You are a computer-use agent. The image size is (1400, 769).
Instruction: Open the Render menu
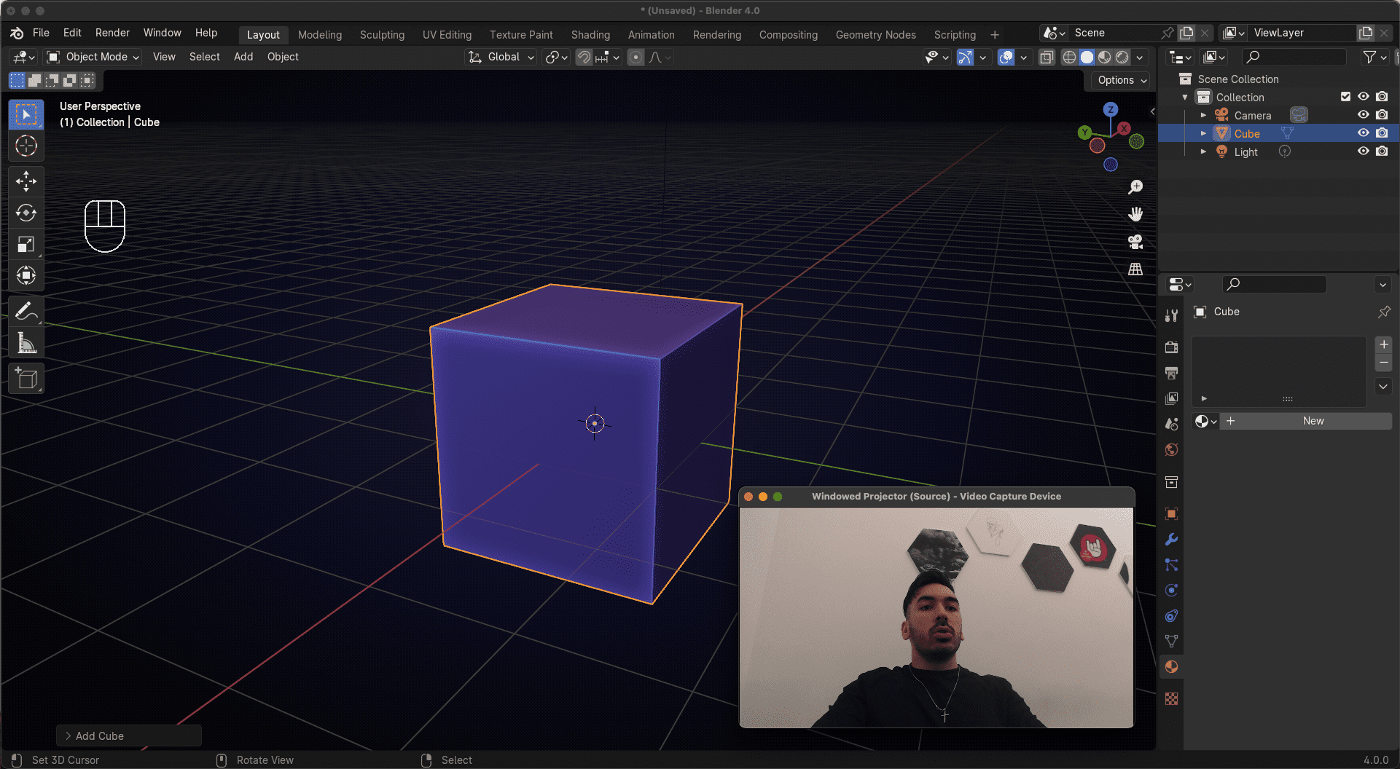pos(112,33)
